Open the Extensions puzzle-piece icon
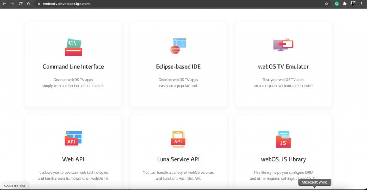 click(345, 4)
